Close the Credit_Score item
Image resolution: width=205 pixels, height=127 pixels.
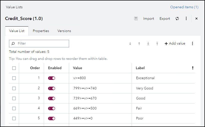[196, 19]
